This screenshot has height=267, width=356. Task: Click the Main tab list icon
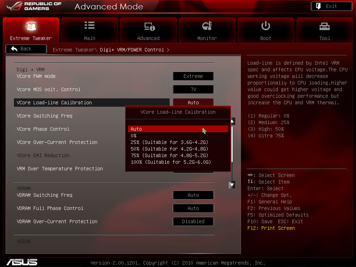[89, 26]
